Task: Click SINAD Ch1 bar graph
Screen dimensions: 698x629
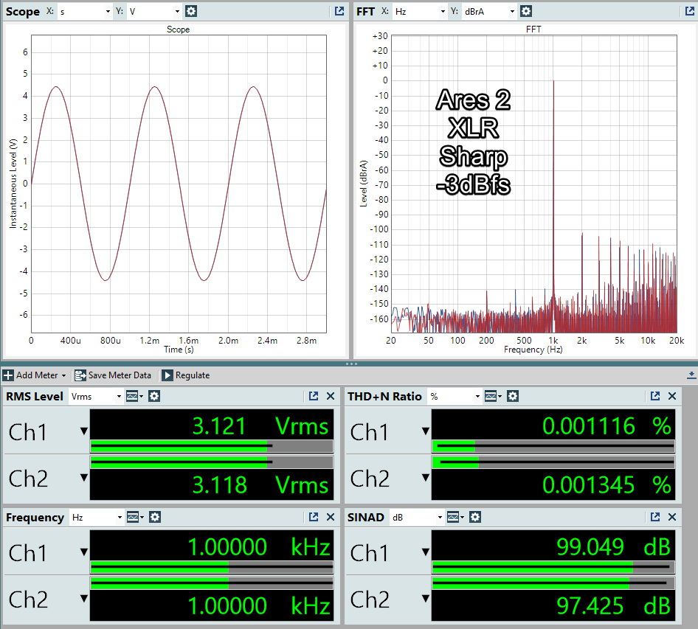Action: (x=553, y=567)
